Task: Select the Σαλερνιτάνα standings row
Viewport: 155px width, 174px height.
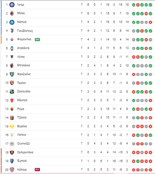Action: tap(78, 152)
